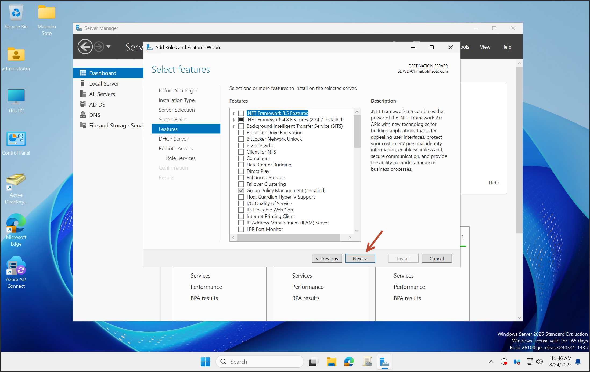Click the Previous button

click(x=327, y=258)
